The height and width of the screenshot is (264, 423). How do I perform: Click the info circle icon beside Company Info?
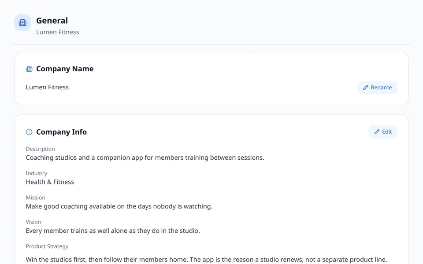[x=29, y=132]
